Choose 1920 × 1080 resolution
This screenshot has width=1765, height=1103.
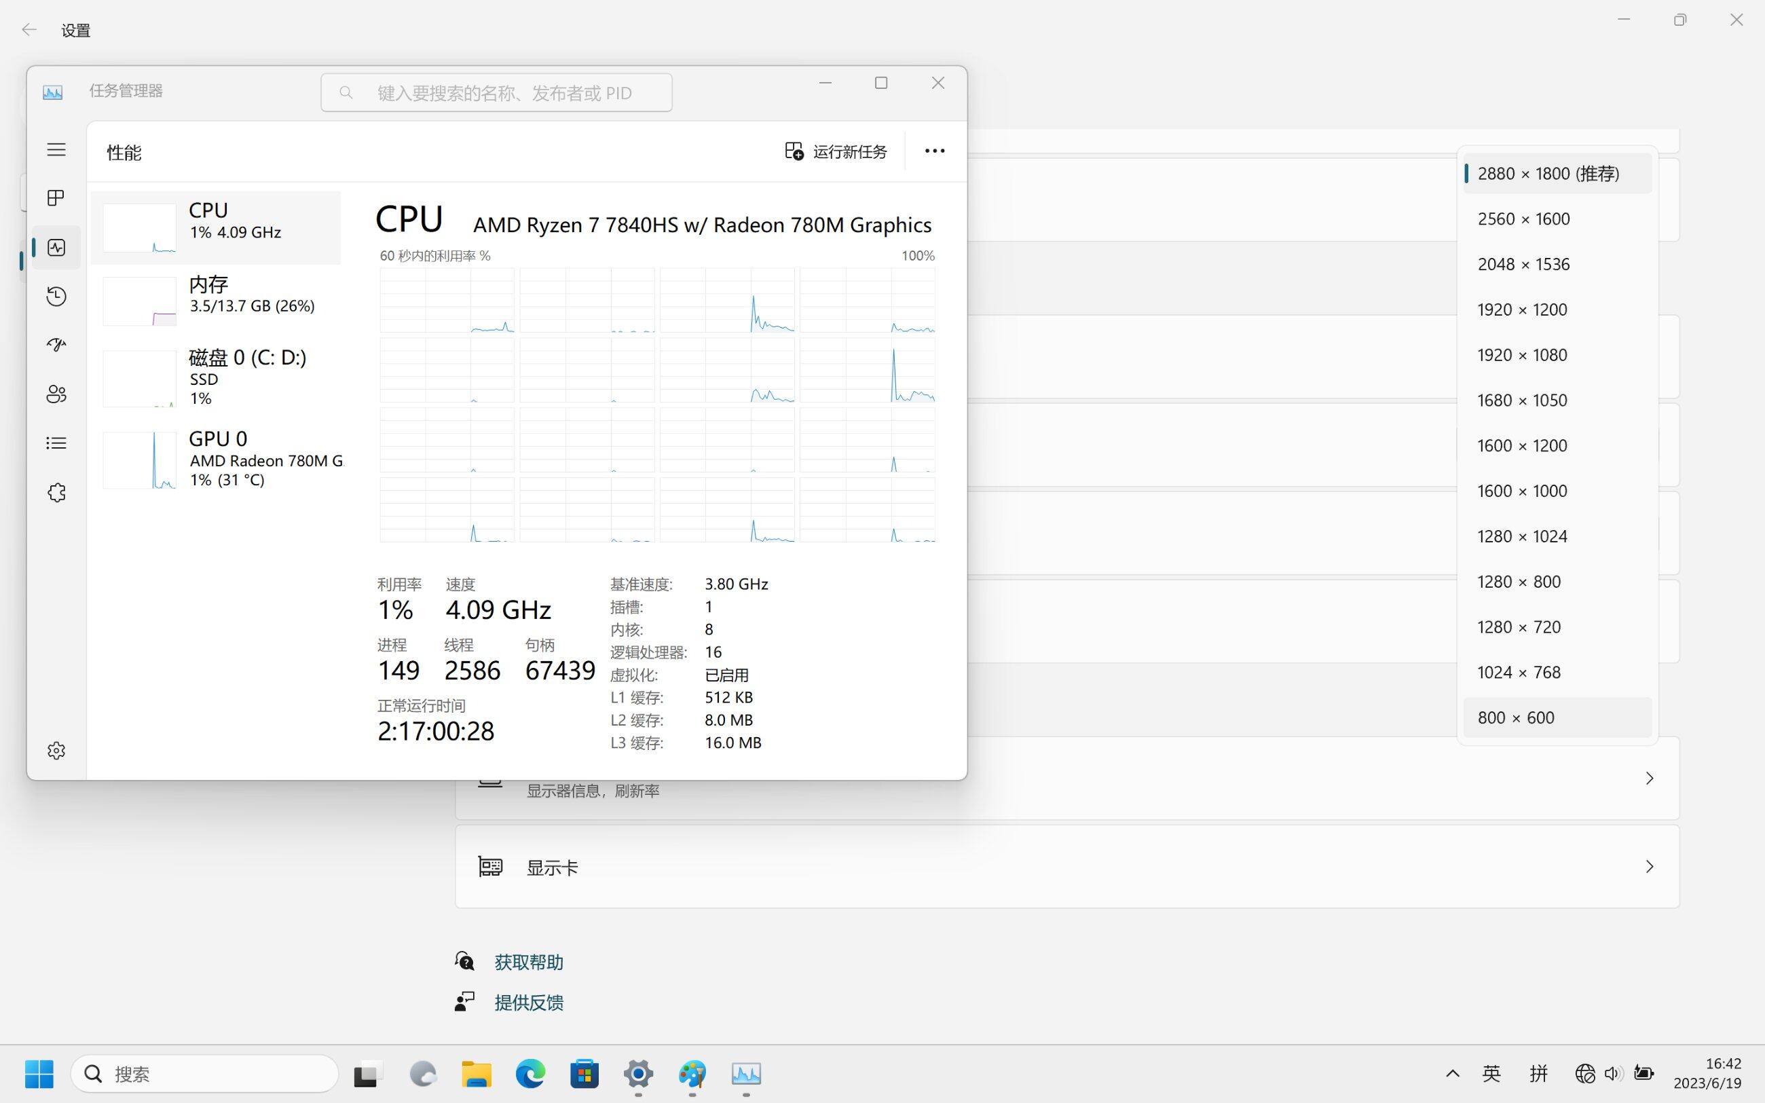(1557, 354)
